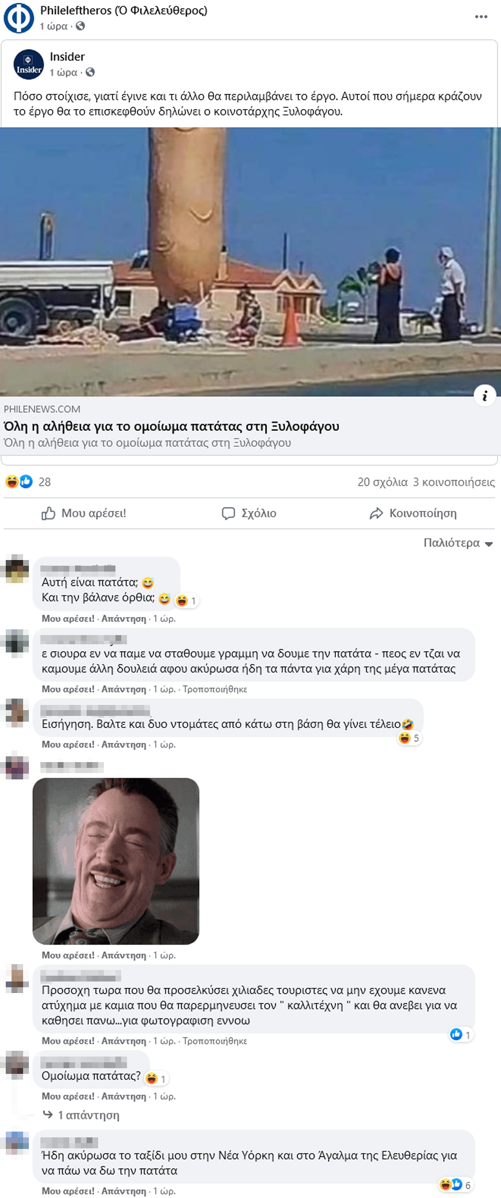Screen dimensions: 501x1198
Task: Click the info icon on the article image
Action: [485, 395]
